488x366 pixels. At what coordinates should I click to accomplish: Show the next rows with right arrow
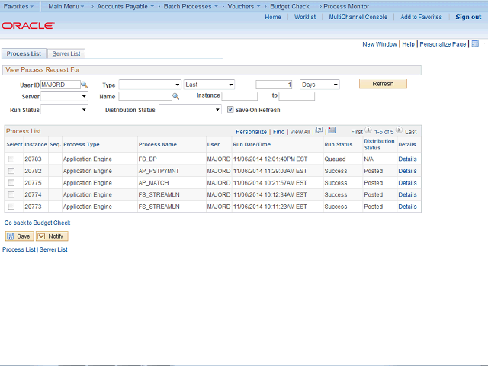(x=399, y=131)
